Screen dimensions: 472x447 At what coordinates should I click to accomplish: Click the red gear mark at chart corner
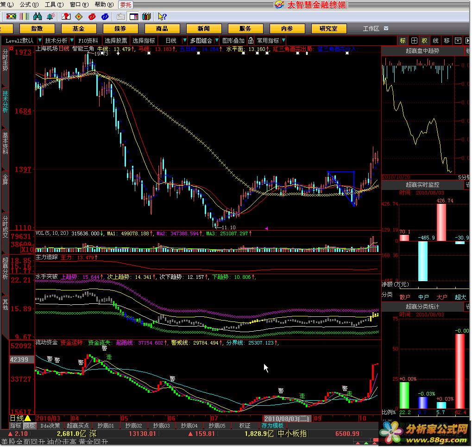point(11,49)
